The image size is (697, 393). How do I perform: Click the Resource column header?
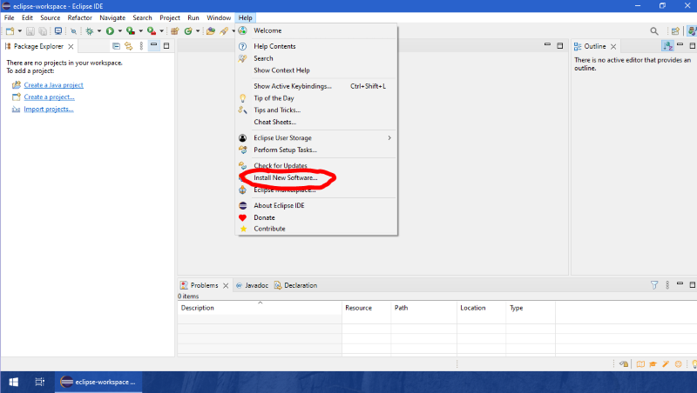tap(366, 308)
